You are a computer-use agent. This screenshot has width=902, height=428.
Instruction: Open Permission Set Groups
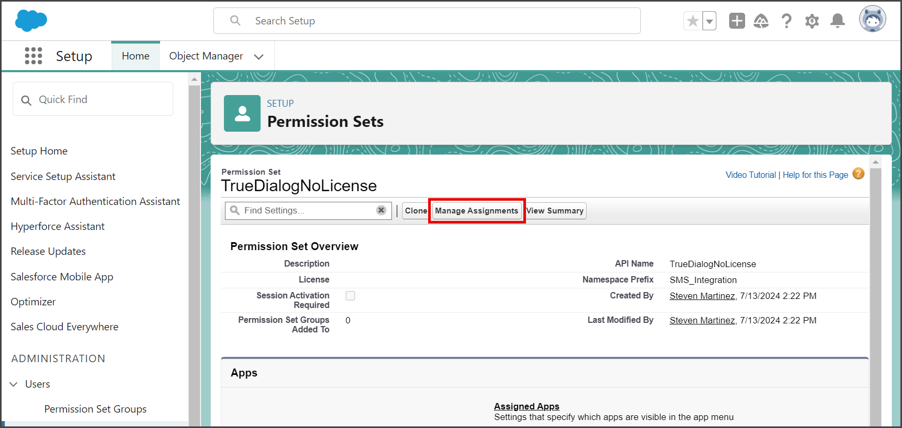pos(95,409)
